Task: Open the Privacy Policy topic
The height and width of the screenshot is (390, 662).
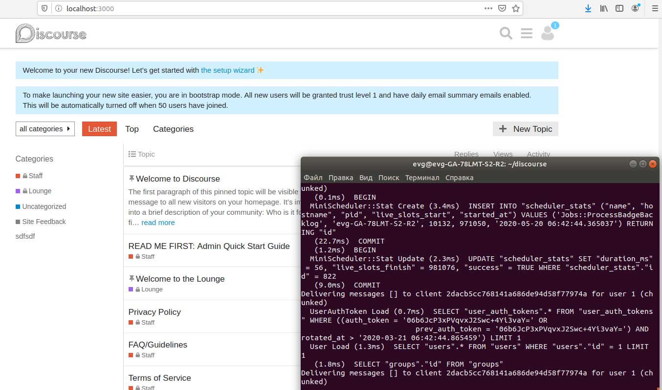Action: coord(154,312)
